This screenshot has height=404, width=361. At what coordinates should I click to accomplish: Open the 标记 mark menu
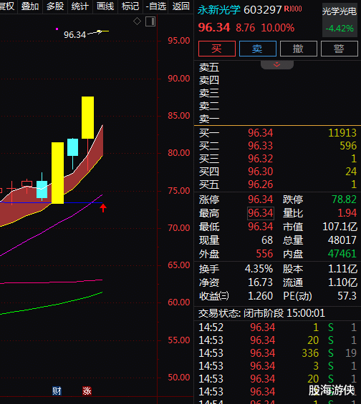(130, 6)
